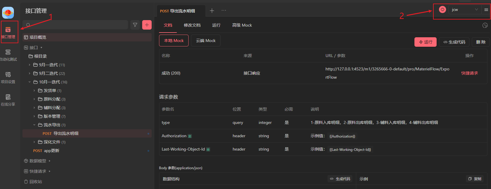491x189 pixels.
Task: Collapse the 10月一迭代 folder
Action: (x=30, y=82)
